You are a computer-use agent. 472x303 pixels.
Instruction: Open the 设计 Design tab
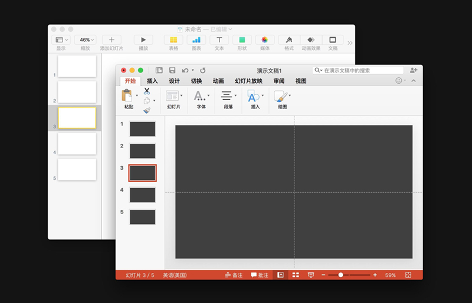174,81
